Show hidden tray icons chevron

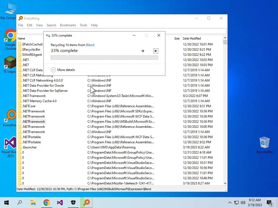tap(230, 203)
